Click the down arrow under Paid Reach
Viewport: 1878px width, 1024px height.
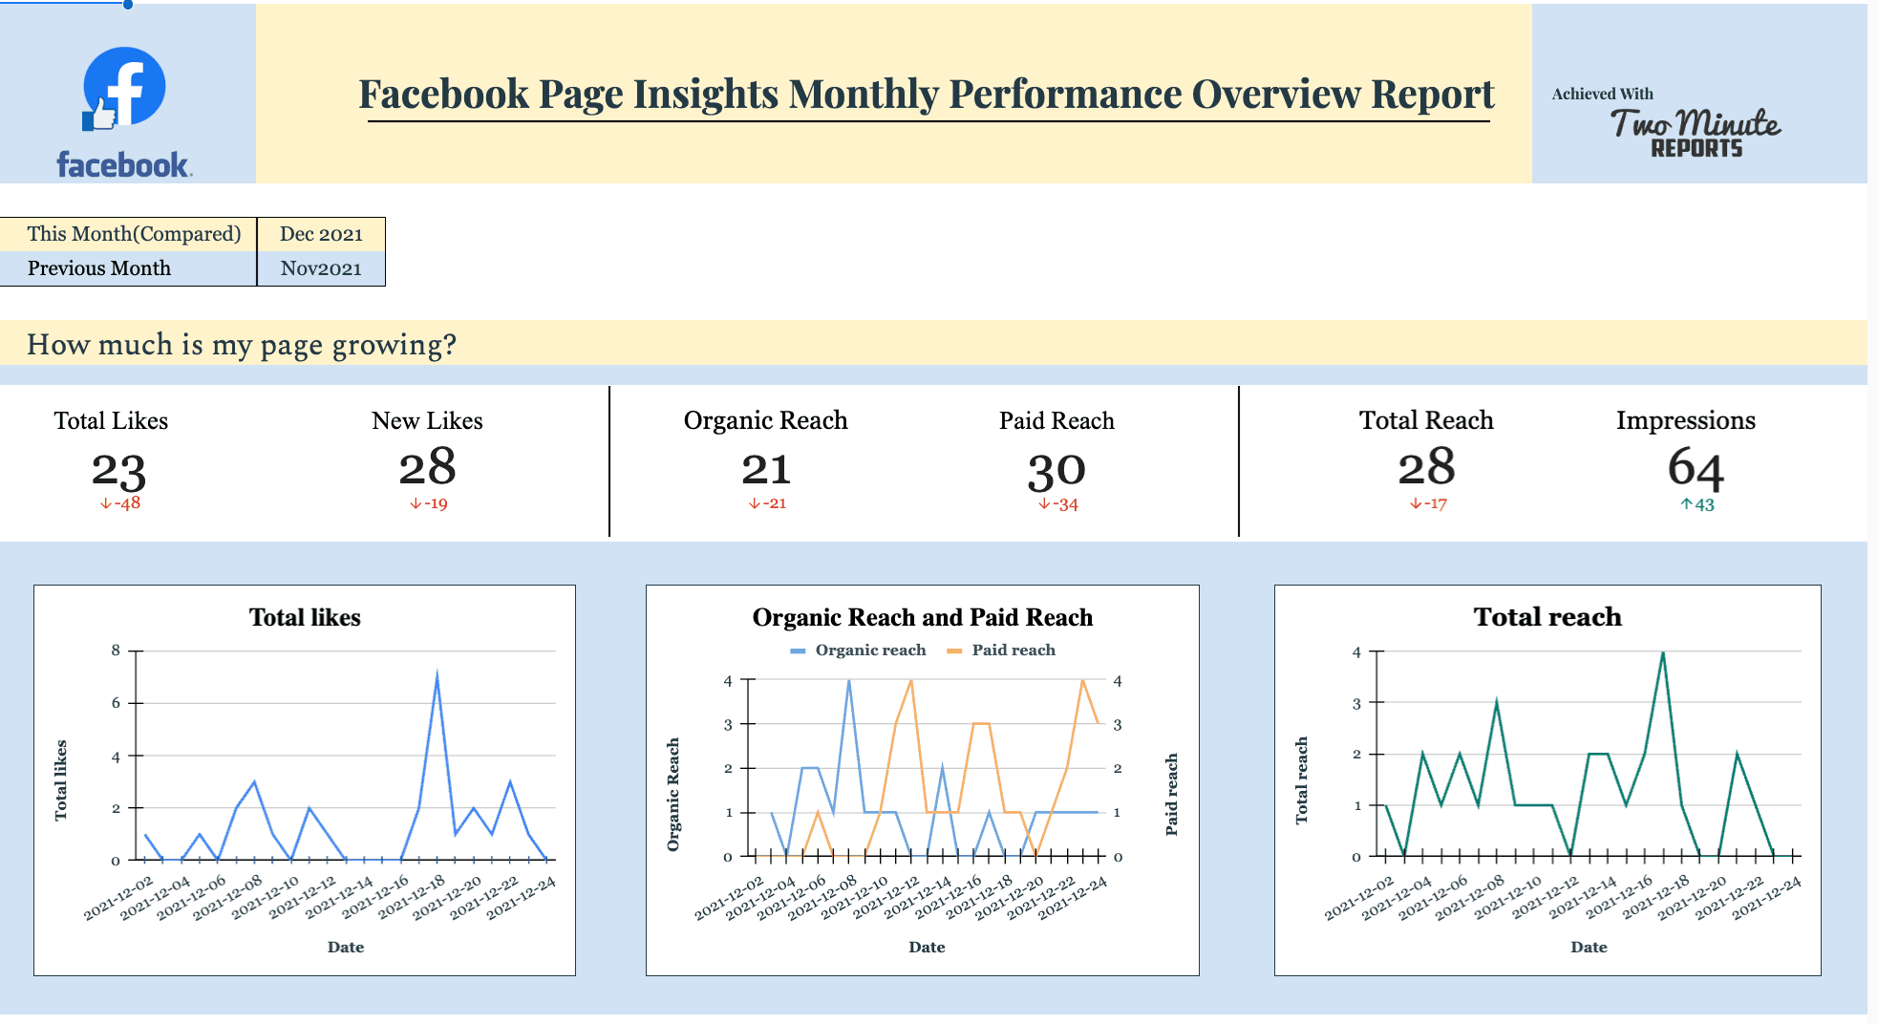point(1056,504)
